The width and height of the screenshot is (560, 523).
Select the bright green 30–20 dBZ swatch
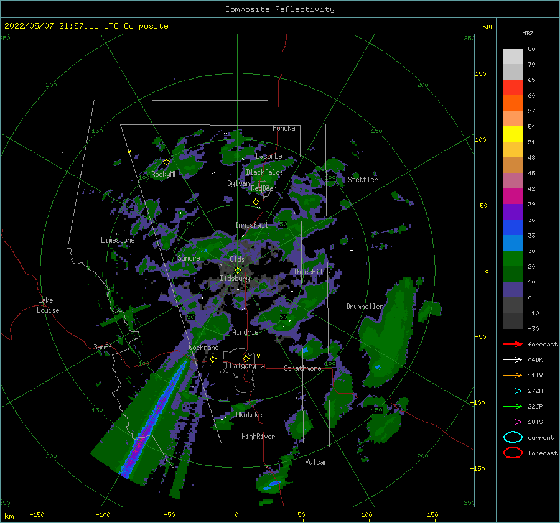513,259
